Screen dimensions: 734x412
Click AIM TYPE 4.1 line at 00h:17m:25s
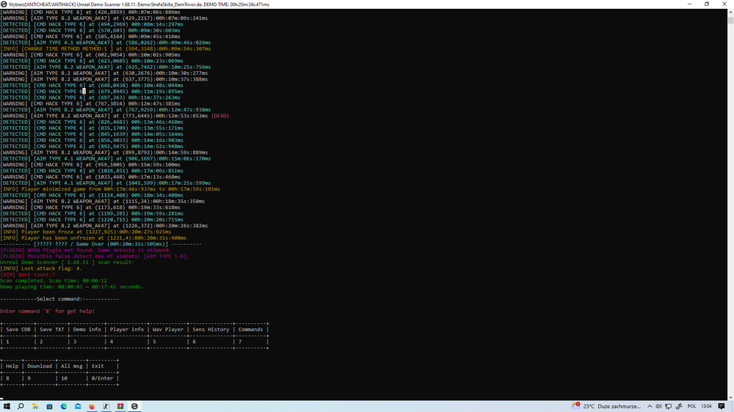click(105, 183)
